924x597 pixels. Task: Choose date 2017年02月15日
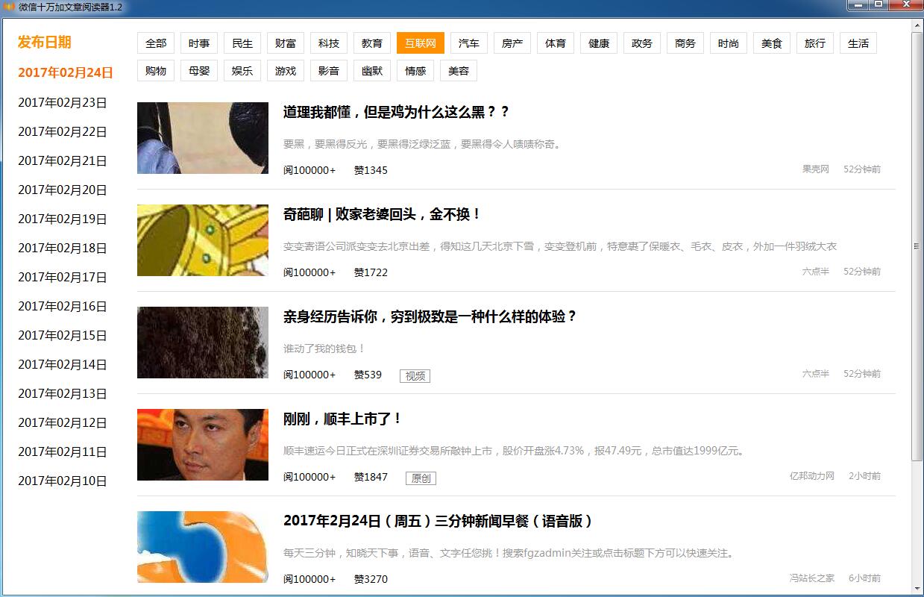[63, 336]
